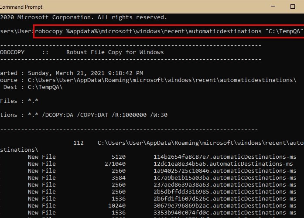Click "New File" label in the 5120 row
Viewport: 304px width, 218px height.
pos(42,157)
